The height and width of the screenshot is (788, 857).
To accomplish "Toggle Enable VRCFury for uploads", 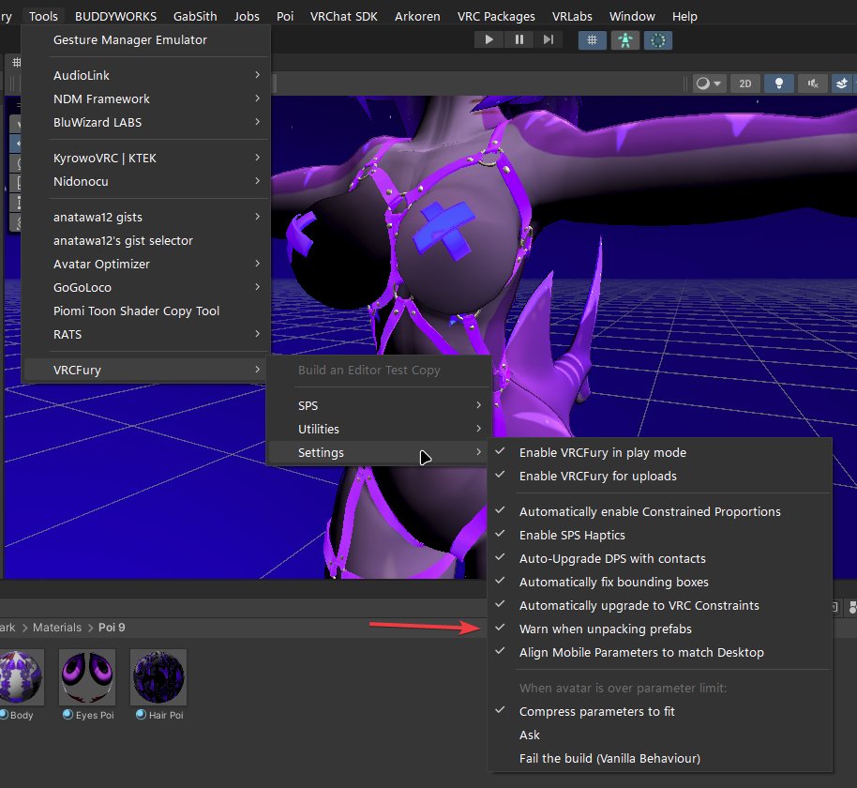I will coord(660,477).
